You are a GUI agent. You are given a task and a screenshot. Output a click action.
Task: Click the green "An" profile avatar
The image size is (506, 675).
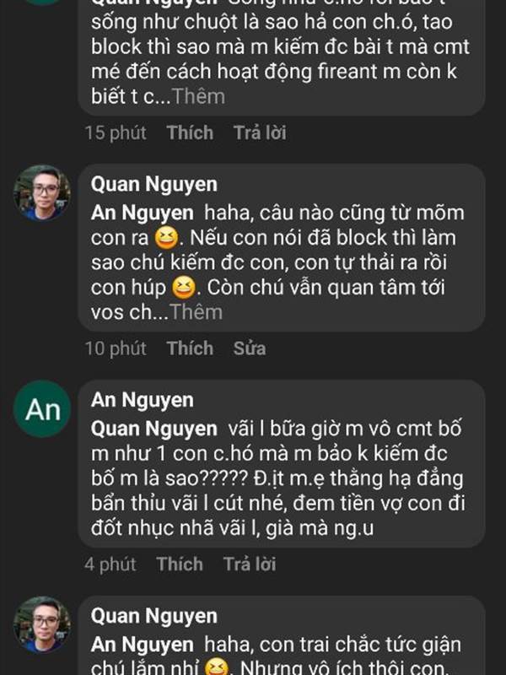41,408
